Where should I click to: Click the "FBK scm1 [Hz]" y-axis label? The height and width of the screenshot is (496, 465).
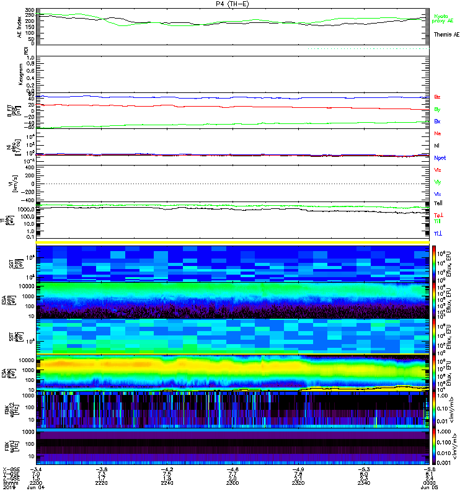(12, 446)
